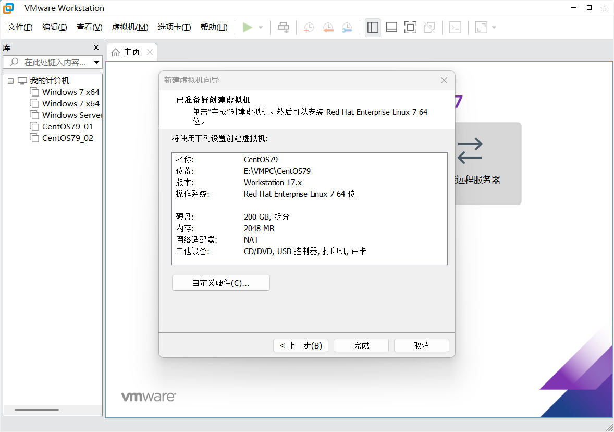Click 完成 to finish wizard
614x432 pixels.
(361, 346)
